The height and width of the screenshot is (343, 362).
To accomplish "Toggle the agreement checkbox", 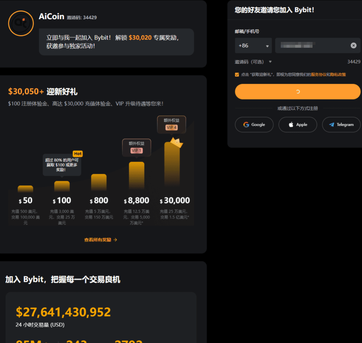I will pyautogui.click(x=237, y=75).
